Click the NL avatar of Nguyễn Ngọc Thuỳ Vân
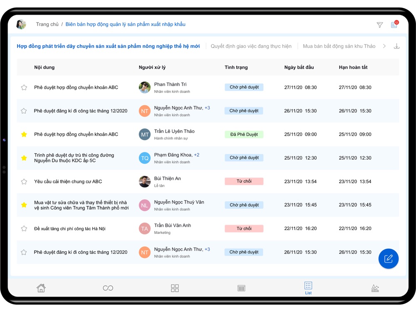 145,205
